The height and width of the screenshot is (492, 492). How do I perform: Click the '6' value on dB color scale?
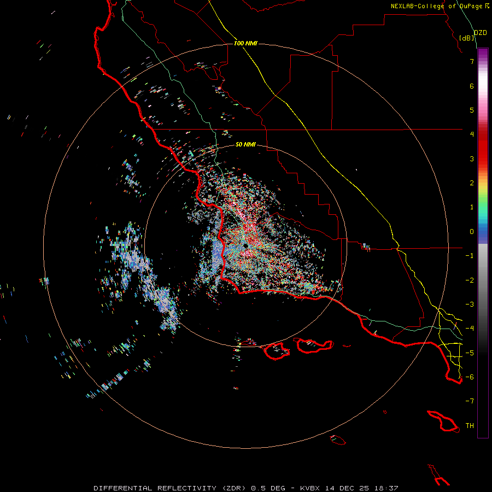tap(472, 86)
